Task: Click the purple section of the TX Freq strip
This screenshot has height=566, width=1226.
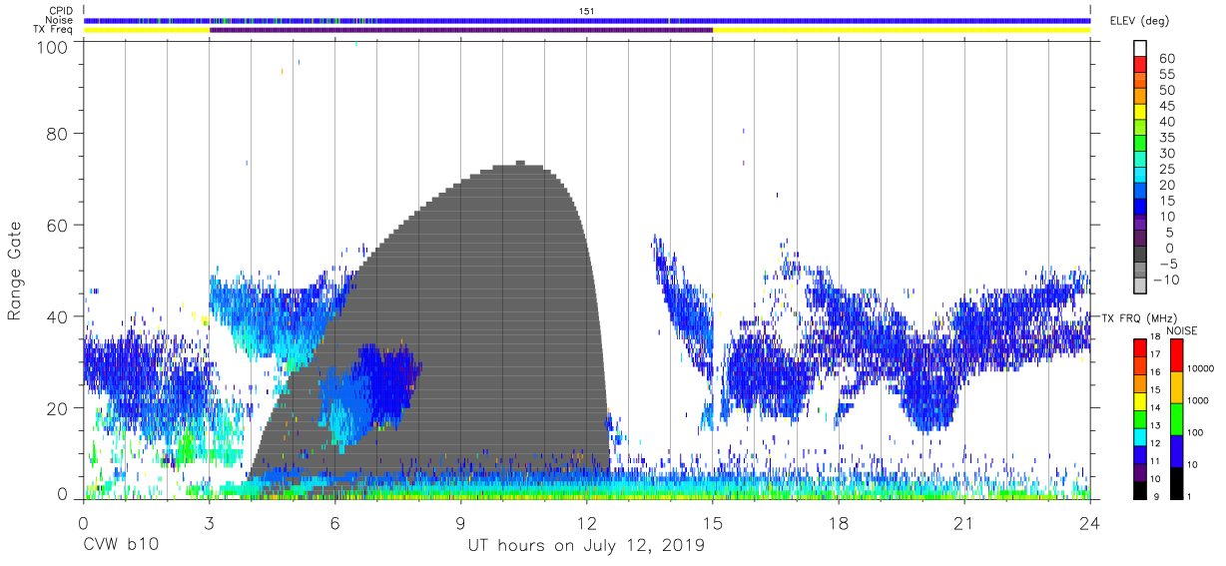Action: (x=461, y=30)
